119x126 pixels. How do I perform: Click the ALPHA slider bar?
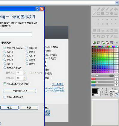click(x=103, y=76)
